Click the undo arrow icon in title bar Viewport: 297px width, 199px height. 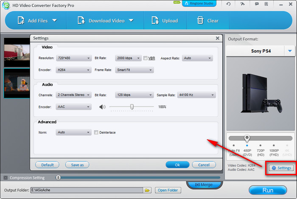(228, 4)
